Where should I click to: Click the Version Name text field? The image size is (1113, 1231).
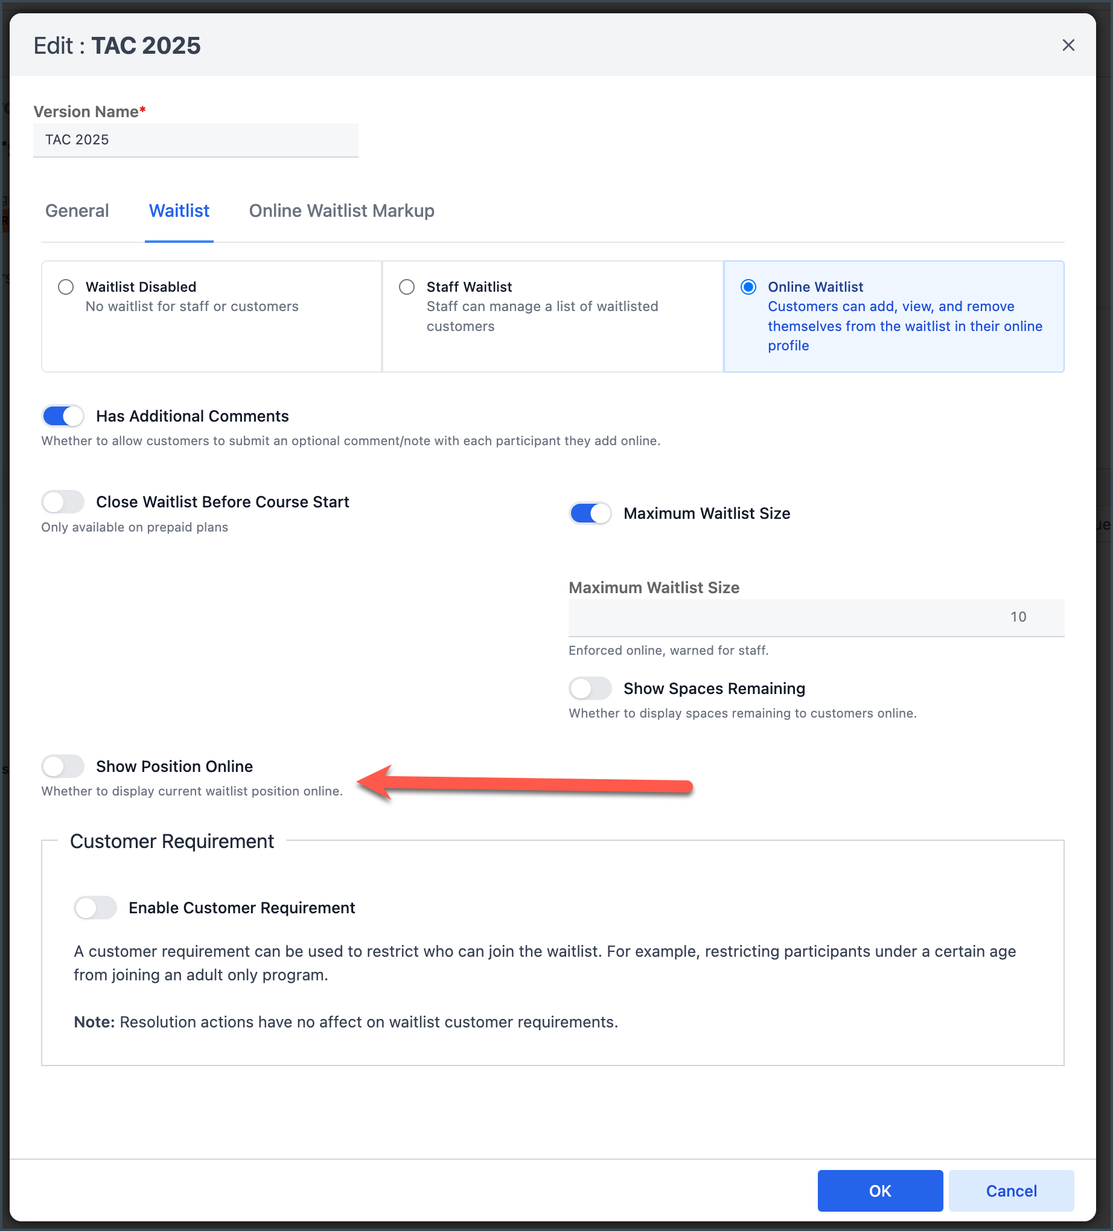click(x=196, y=140)
